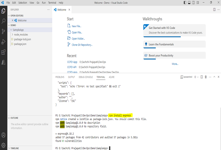Click the Open File link
Viewport: 221px width, 150px height.
tap(77, 33)
